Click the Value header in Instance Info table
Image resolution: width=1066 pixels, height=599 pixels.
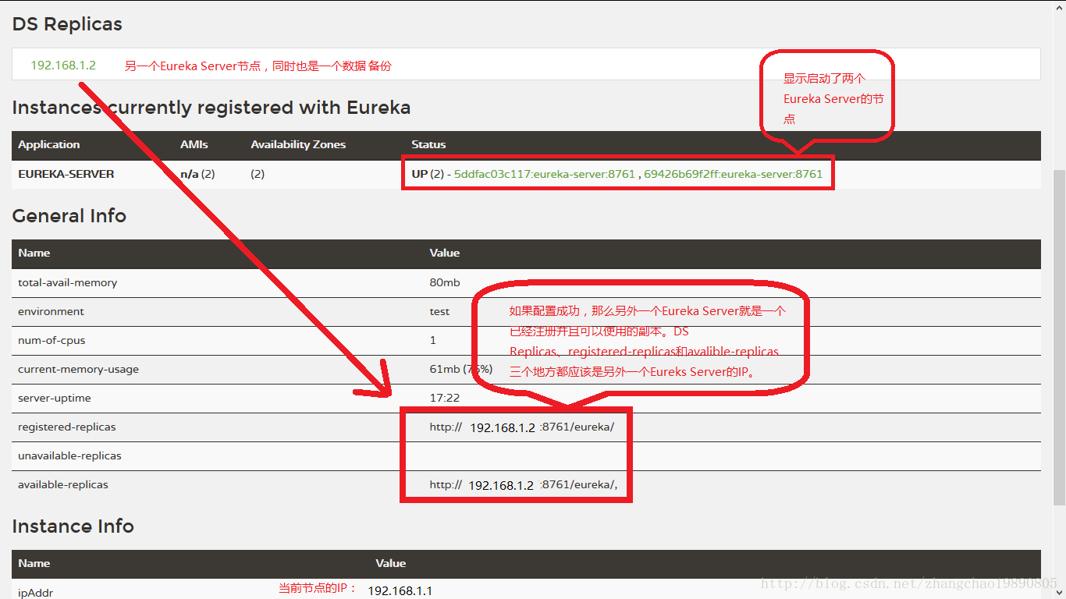point(391,563)
